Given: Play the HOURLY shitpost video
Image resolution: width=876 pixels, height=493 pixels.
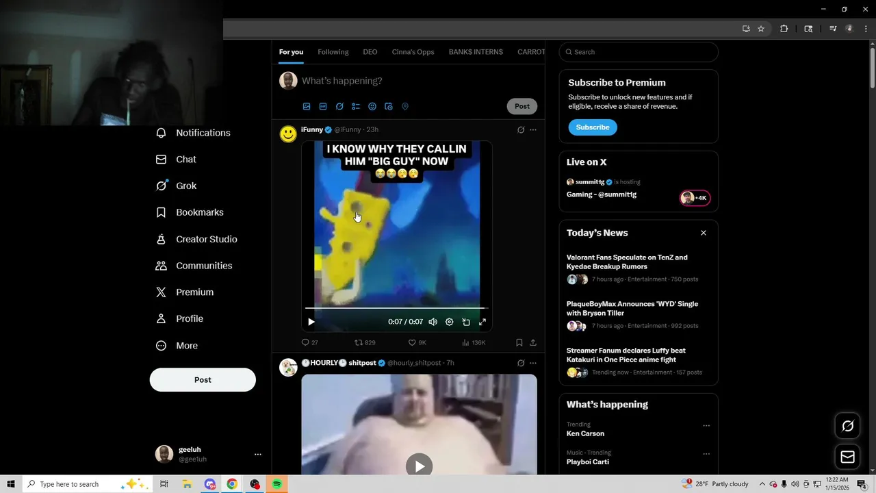Looking at the screenshot, I should (419, 466).
